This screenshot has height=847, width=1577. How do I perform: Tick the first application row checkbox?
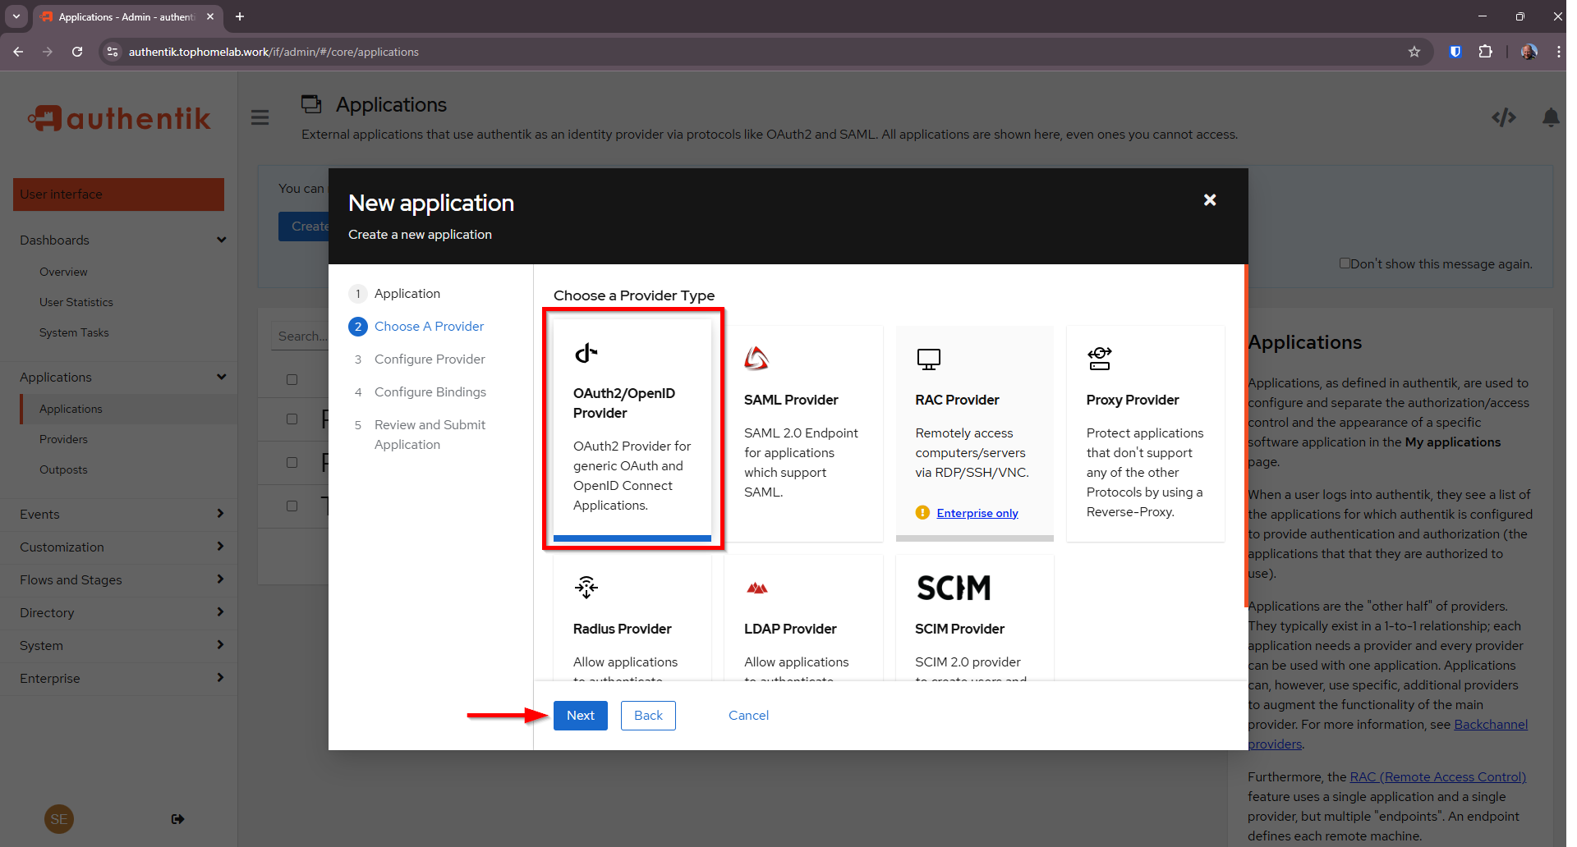(x=292, y=419)
